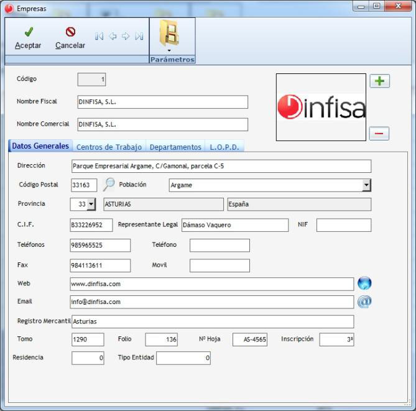
Task: Click the ASTURIAS province name field
Action: point(164,205)
